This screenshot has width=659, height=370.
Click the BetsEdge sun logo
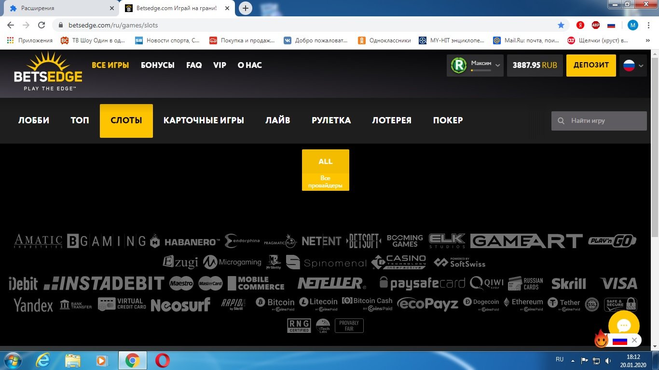point(48,71)
